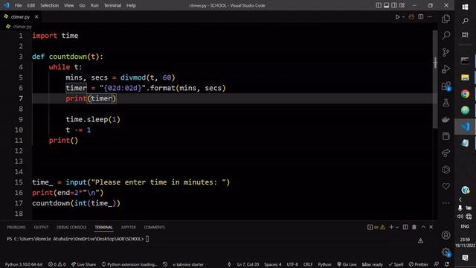
Task: Open the Extensions view
Action: (446, 86)
